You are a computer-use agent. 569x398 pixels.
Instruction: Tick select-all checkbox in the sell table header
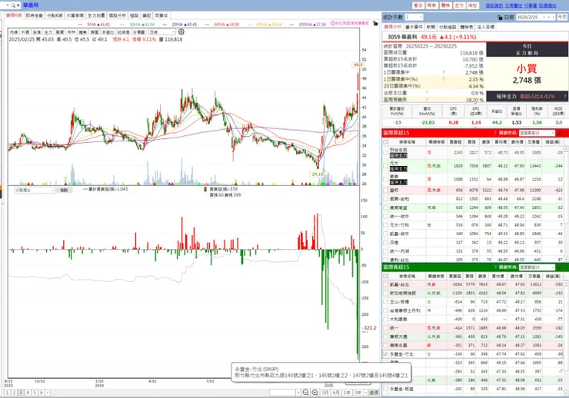pyautogui.click(x=385, y=276)
